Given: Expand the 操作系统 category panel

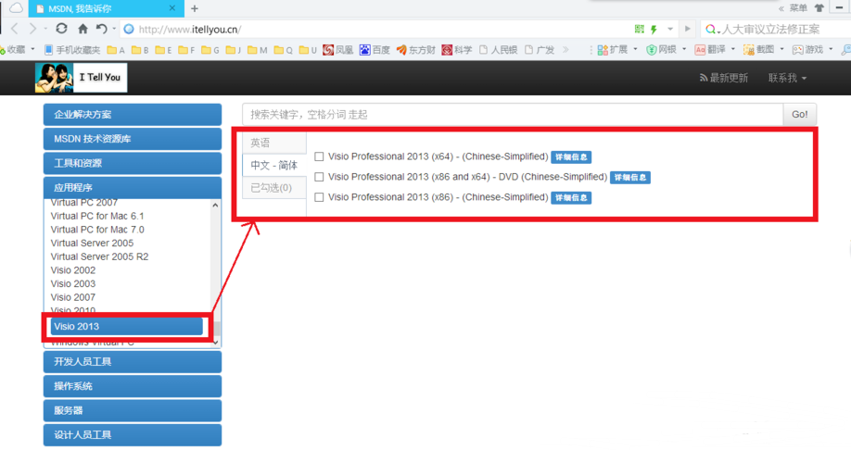Looking at the screenshot, I should click(132, 386).
